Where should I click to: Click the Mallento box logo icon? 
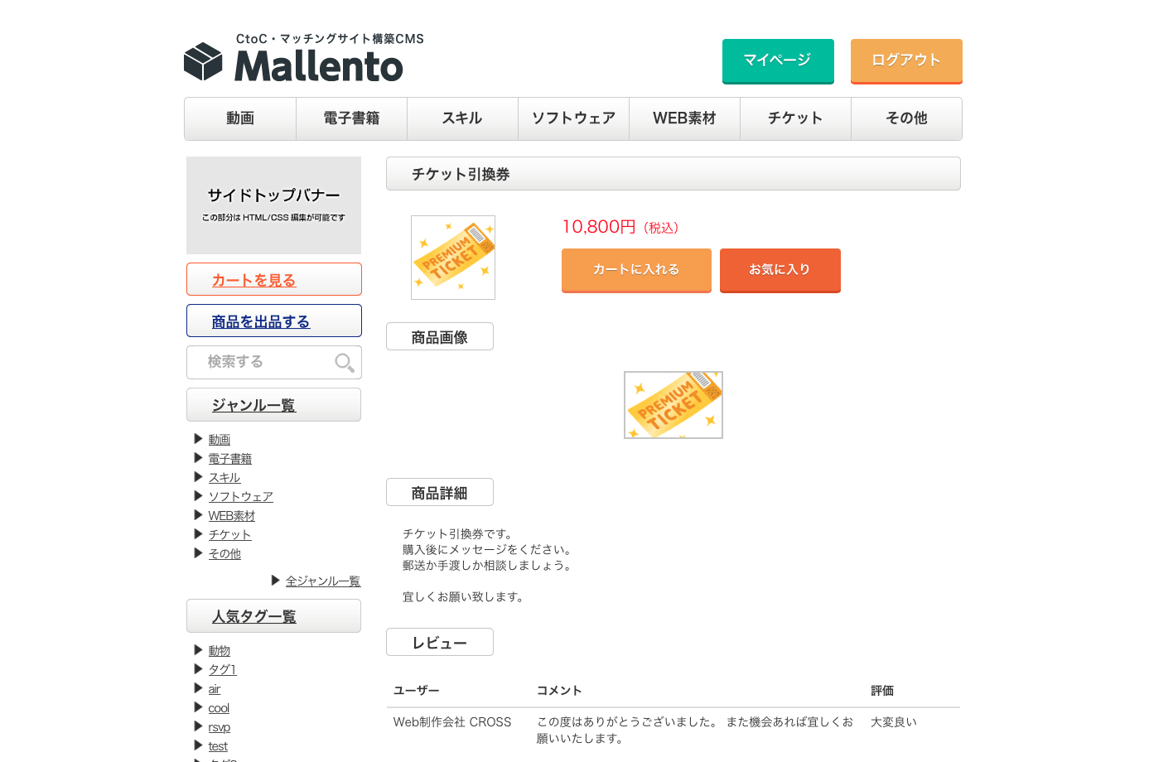pos(203,62)
